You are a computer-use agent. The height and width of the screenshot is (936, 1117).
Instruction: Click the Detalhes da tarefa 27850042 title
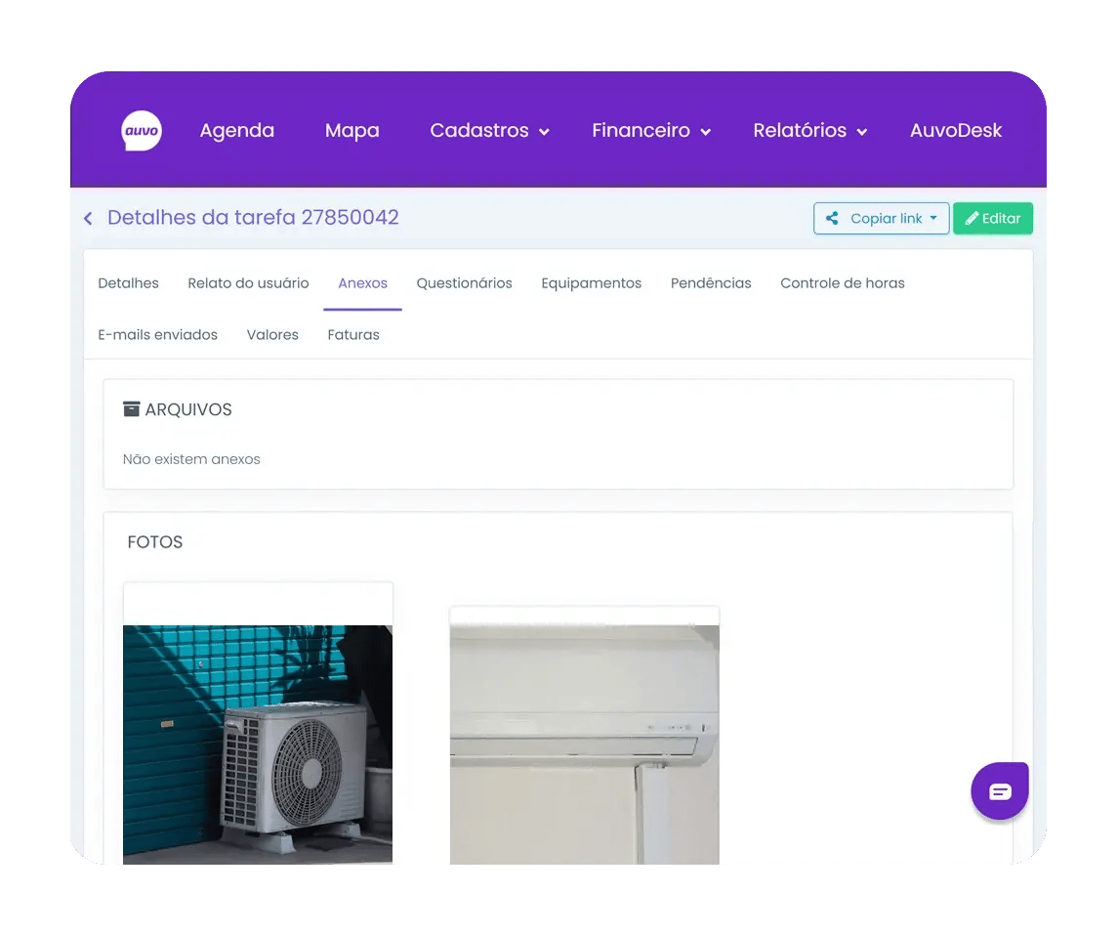pos(253,218)
